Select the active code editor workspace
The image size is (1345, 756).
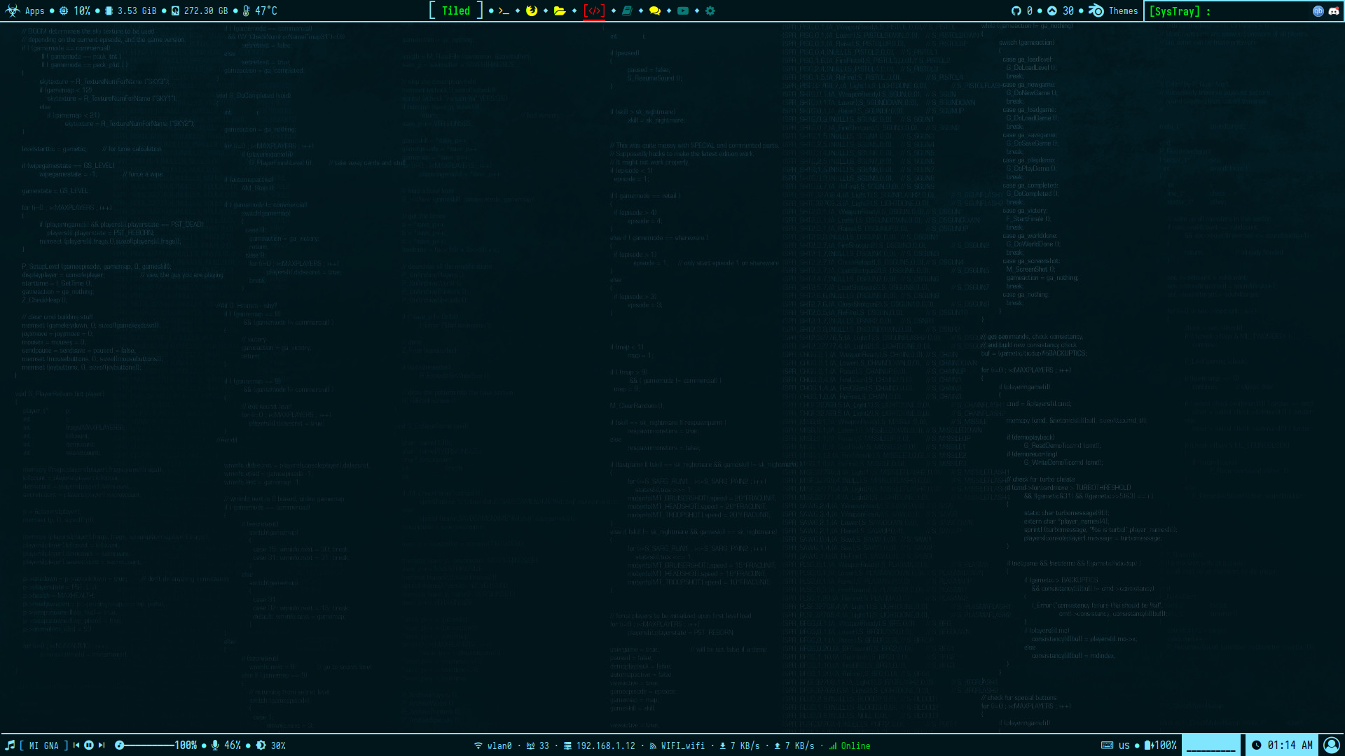[x=594, y=11]
